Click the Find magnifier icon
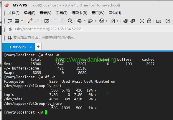The height and width of the screenshot is (120, 173). [x=70, y=21]
